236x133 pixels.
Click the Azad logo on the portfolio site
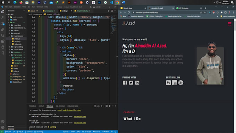tap(128, 23)
